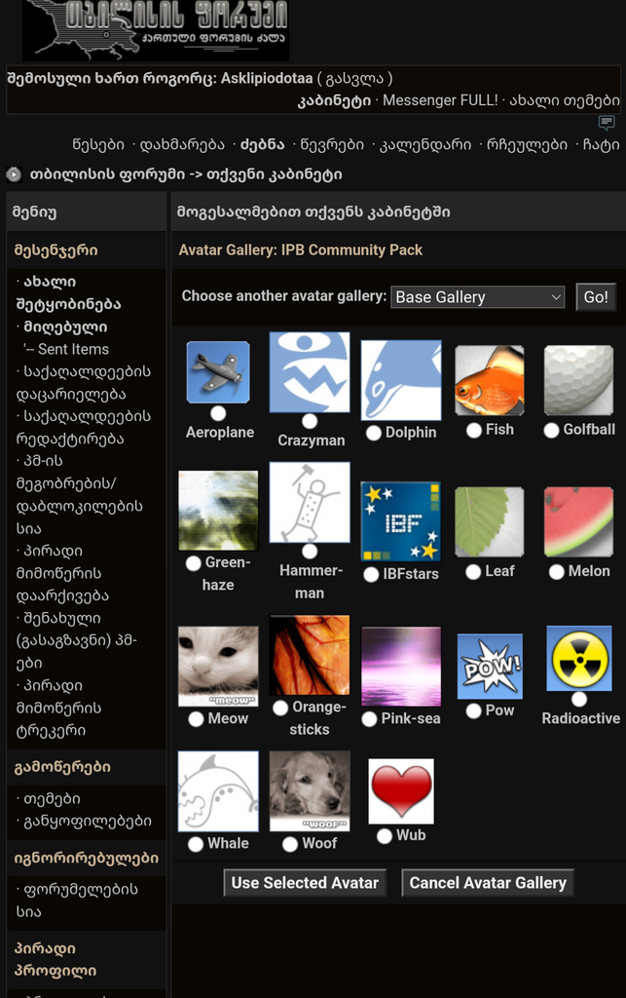Open the Base Gallery avatar gallery dropdown
The image size is (626, 998).
tap(478, 297)
